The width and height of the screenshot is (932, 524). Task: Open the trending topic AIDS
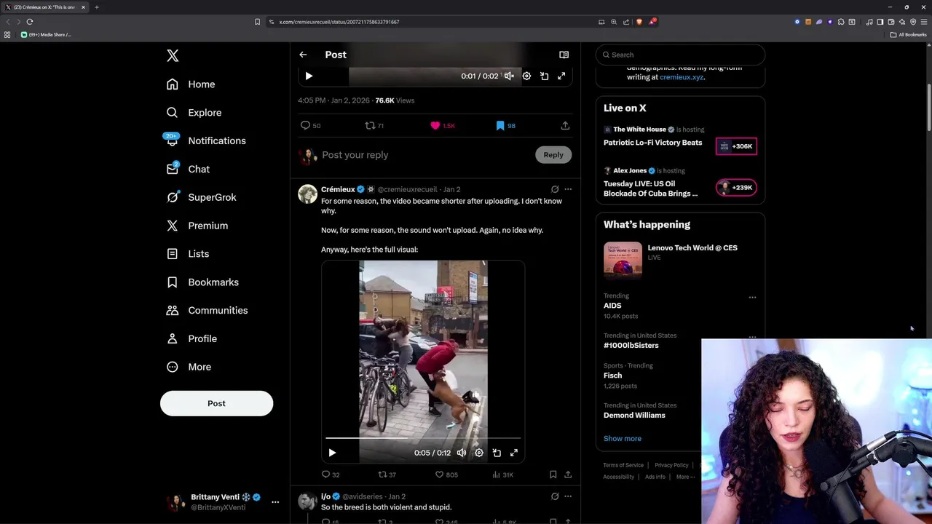(x=612, y=306)
